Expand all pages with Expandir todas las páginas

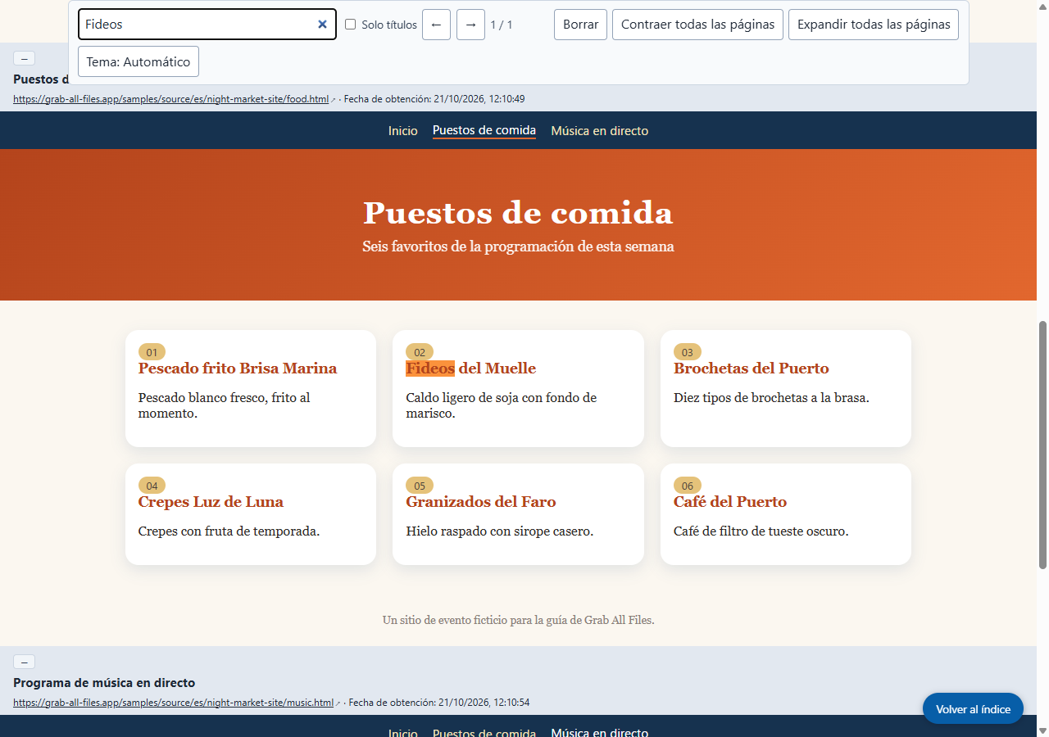pyautogui.click(x=874, y=25)
